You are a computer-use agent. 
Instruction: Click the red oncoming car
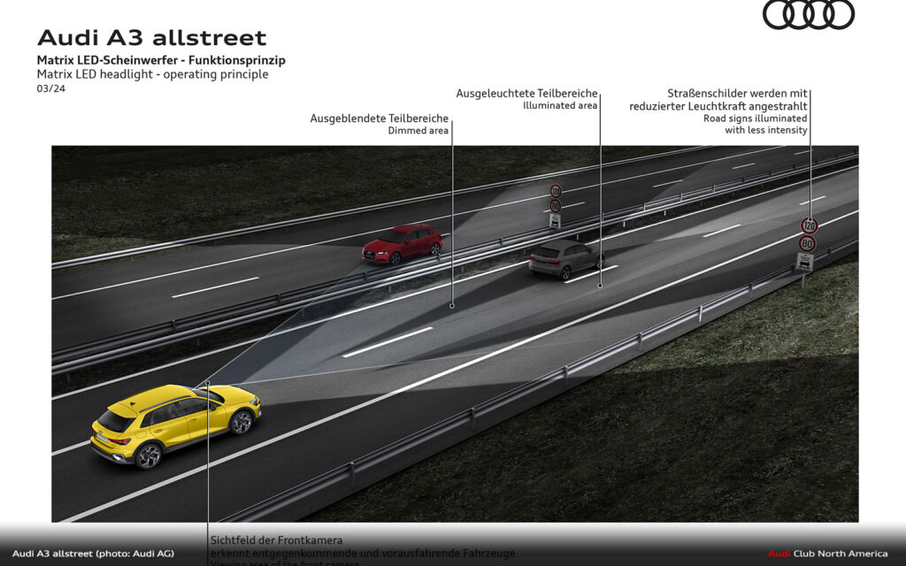(402, 243)
